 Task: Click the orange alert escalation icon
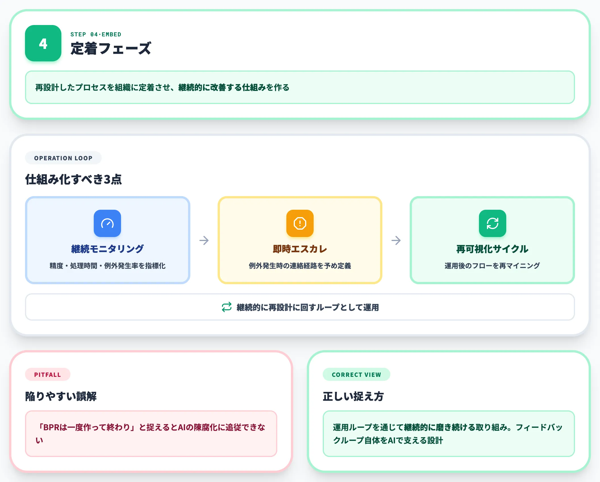click(x=300, y=223)
